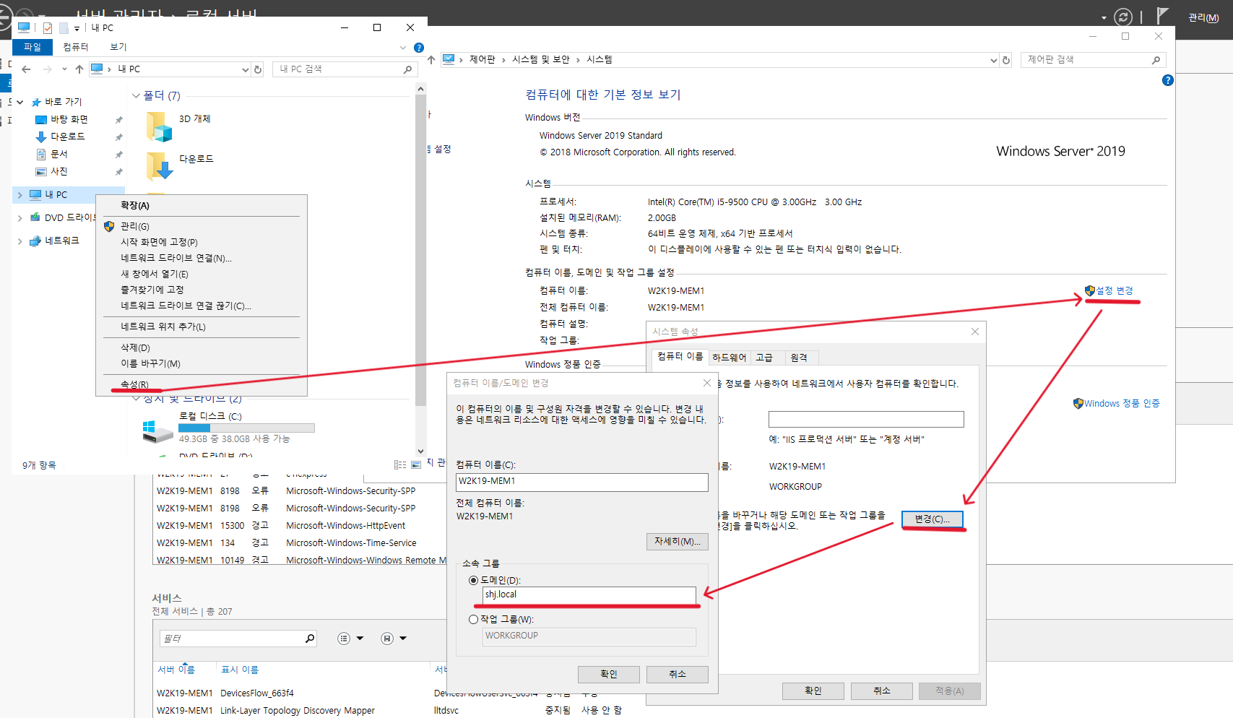Choose 속성(R) from context menu
1233x718 pixels.
click(x=134, y=384)
